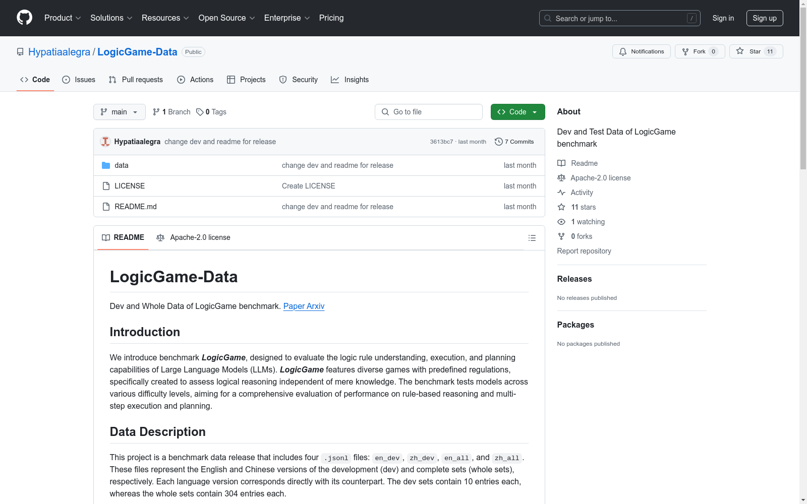The image size is (807, 504).
Task: Click the page vertical scrollbar thumb
Action: point(803,89)
